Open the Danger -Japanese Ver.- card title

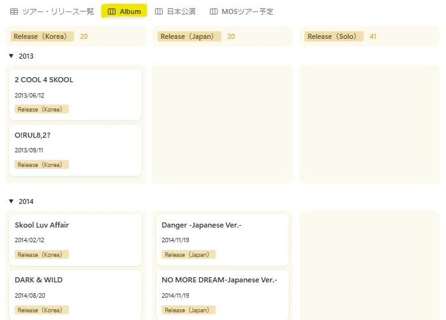click(202, 225)
